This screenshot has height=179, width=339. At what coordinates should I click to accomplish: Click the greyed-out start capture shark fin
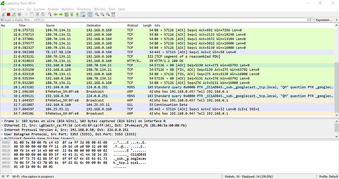[x=3, y=15]
